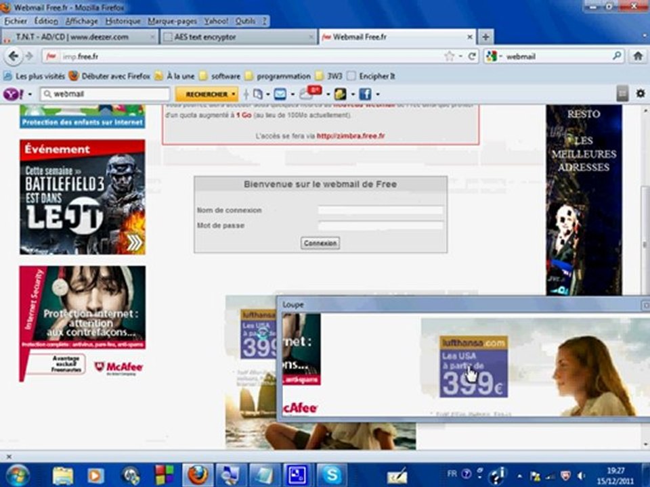The image size is (650, 487).
Task: Click the FR language indicator in the tray
Action: (452, 473)
